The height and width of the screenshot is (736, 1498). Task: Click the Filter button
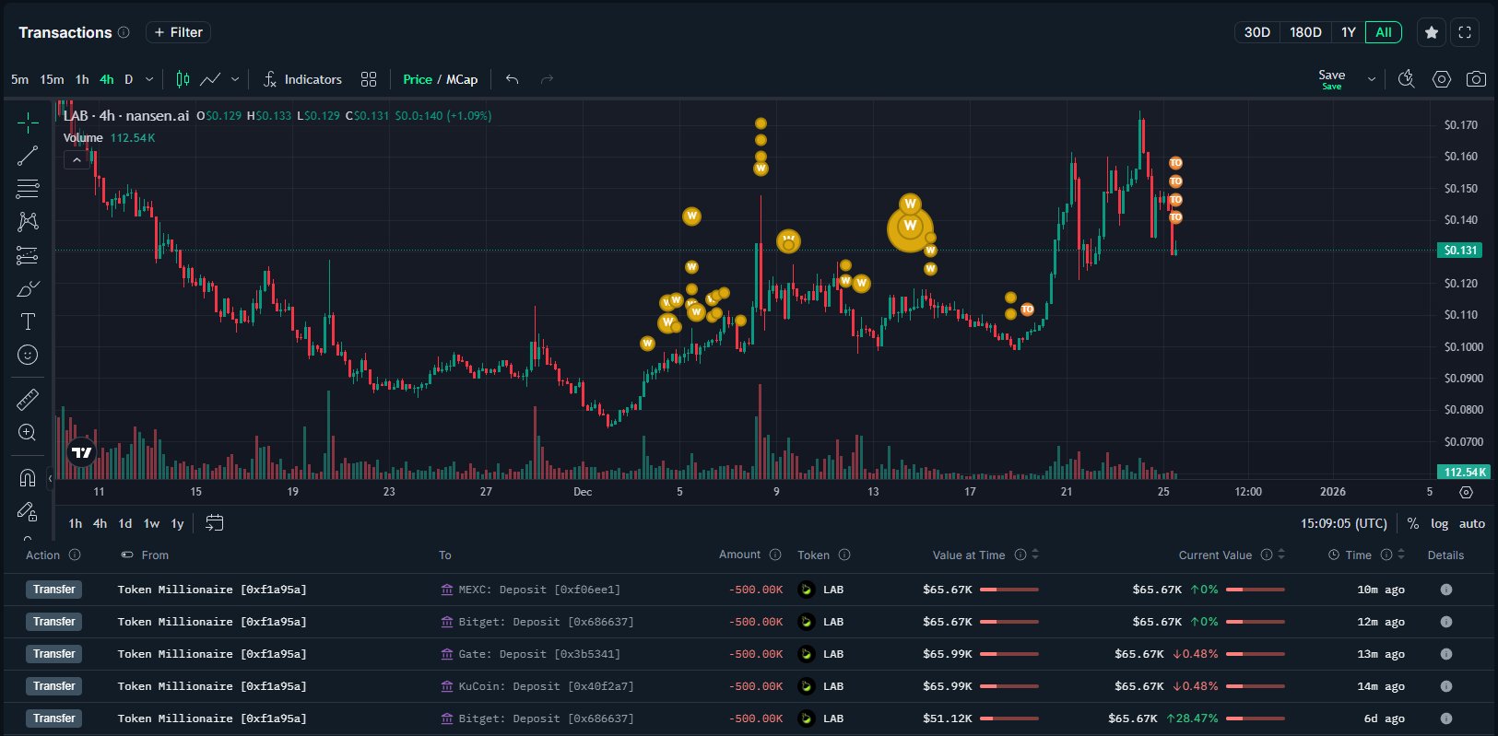point(178,32)
